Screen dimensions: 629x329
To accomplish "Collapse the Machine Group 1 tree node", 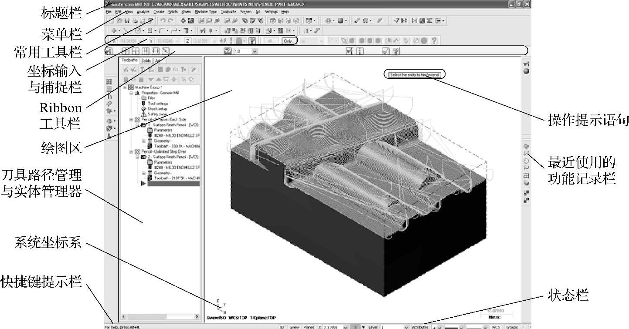I will point(125,87).
